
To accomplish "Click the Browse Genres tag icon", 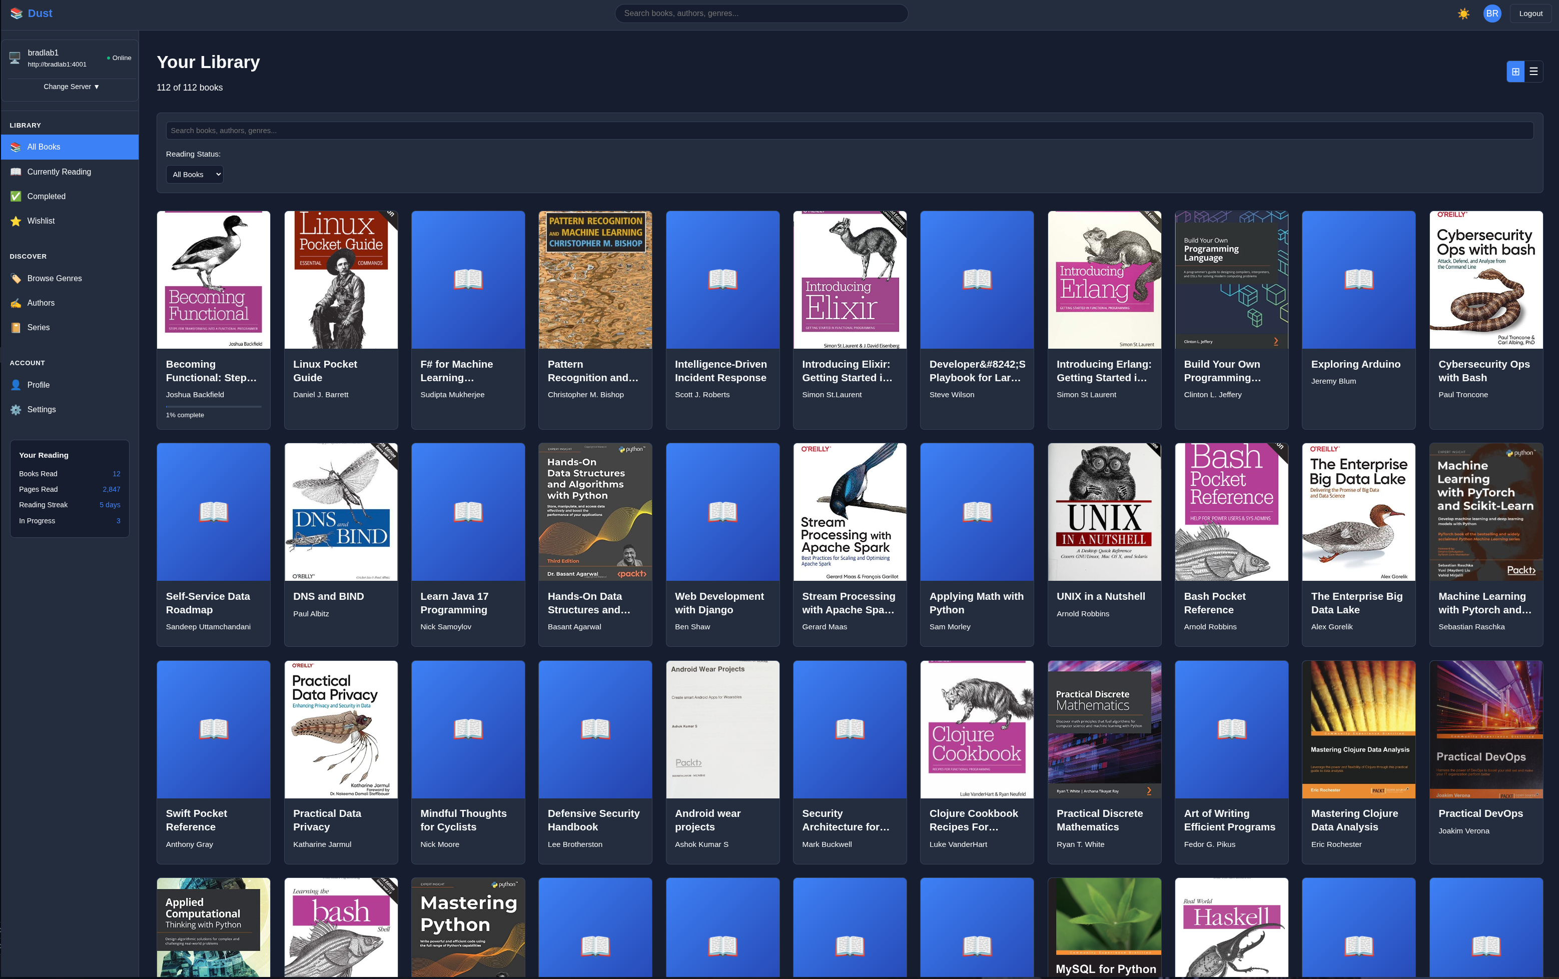I will (x=16, y=279).
